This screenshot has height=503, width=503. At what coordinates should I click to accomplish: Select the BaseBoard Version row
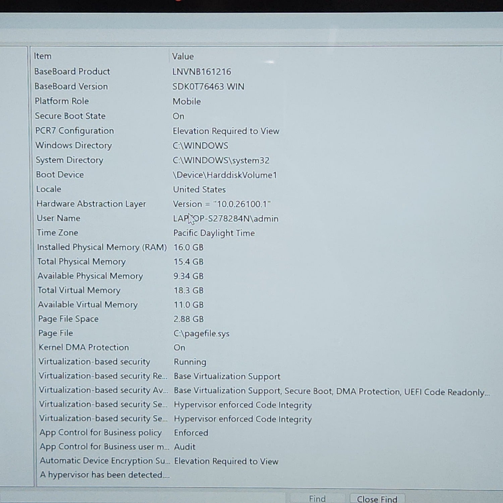(x=71, y=87)
